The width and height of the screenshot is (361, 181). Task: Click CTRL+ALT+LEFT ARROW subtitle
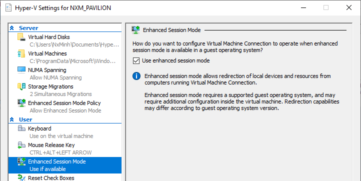(x=60, y=152)
